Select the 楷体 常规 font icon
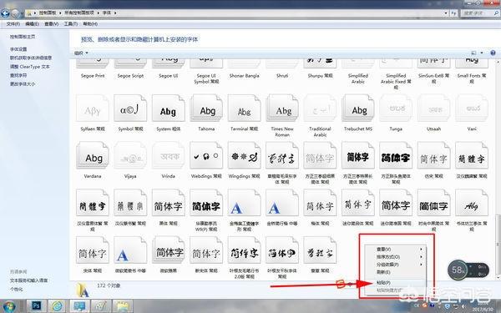501x313 pixels. (x=320, y=203)
